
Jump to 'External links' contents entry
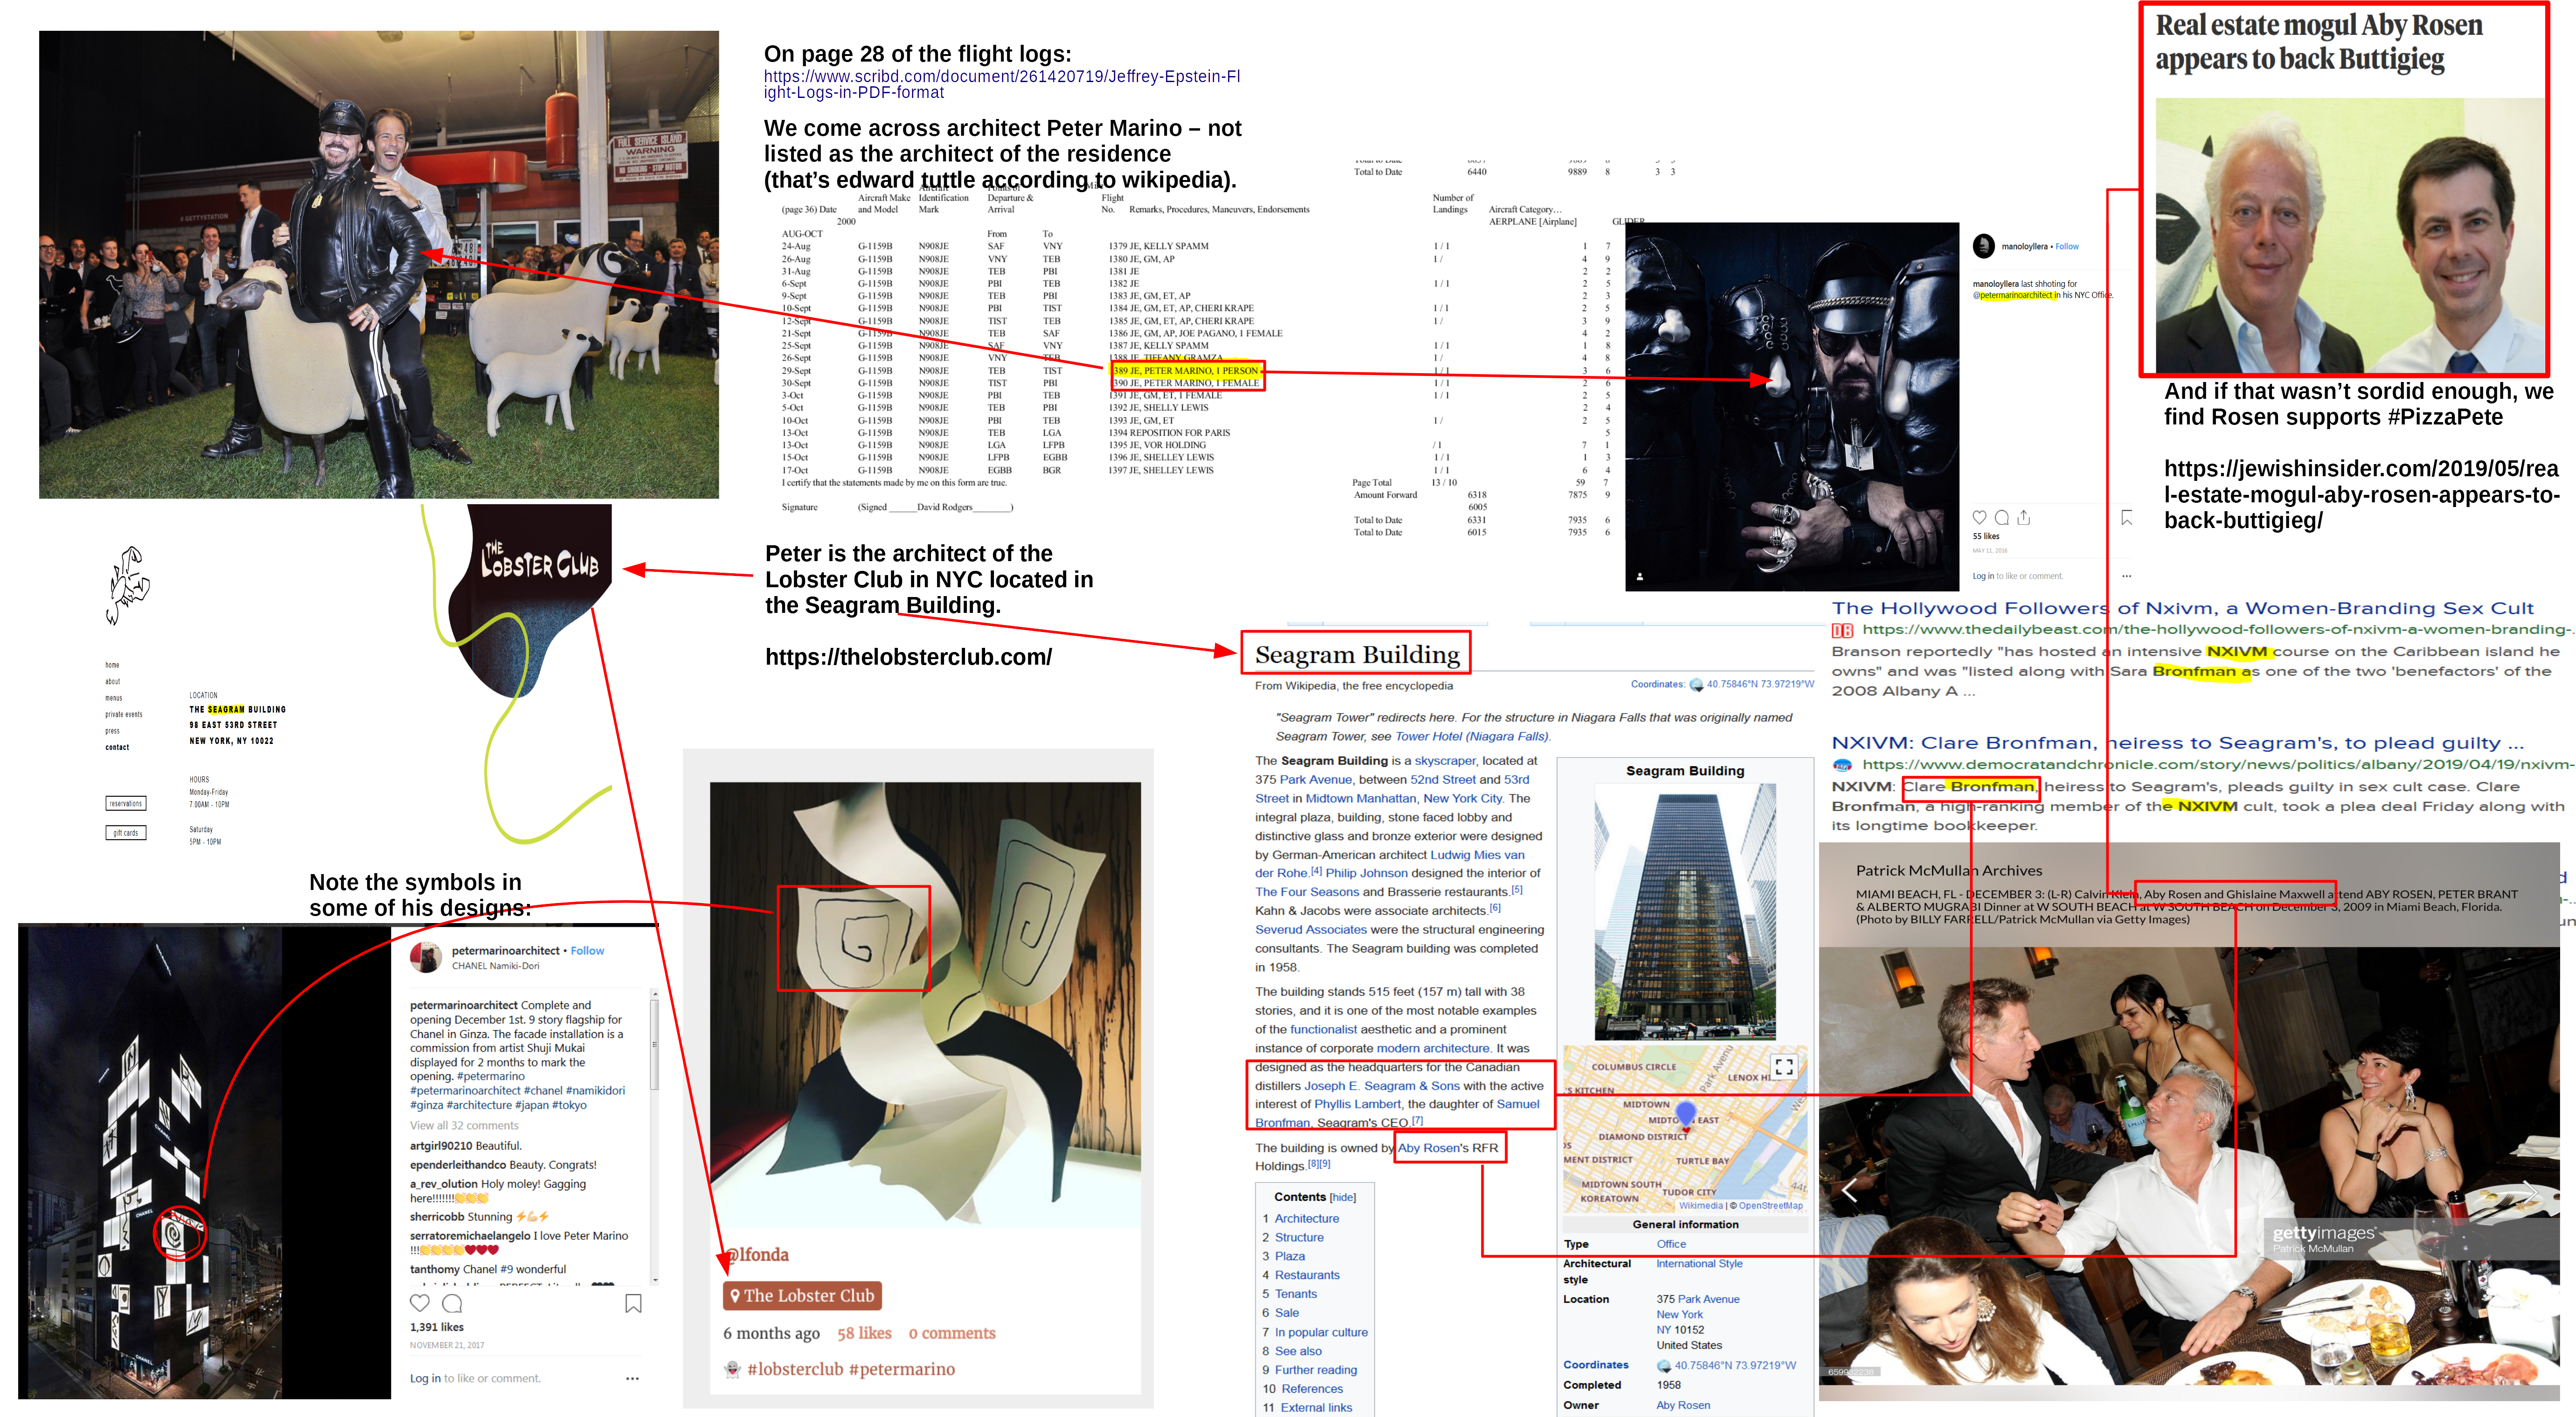point(1316,1407)
